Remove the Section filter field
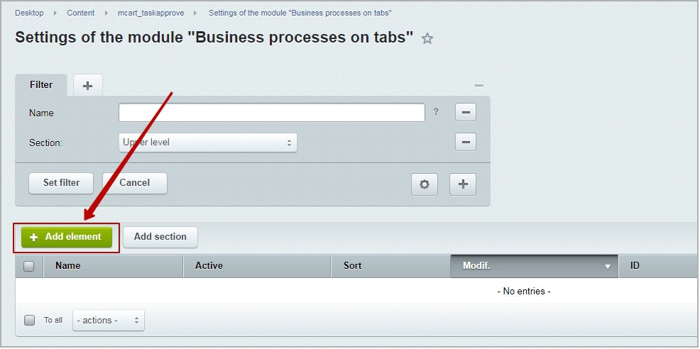 [x=466, y=143]
